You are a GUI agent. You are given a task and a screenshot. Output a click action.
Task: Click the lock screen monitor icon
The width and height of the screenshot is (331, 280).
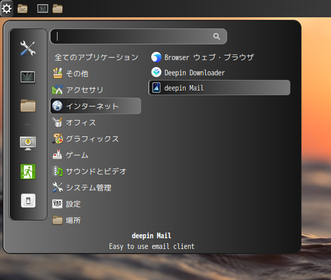pyautogui.click(x=28, y=143)
